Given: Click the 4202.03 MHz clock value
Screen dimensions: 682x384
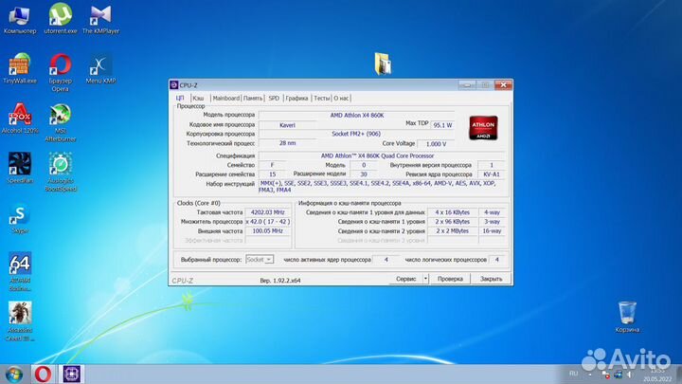Looking at the screenshot, I should point(268,212).
